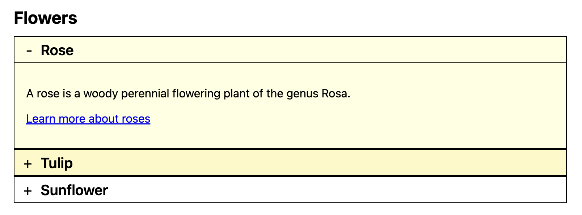This screenshot has width=582, height=215.
Task: Click the word "roses" in the link
Action: tap(136, 119)
